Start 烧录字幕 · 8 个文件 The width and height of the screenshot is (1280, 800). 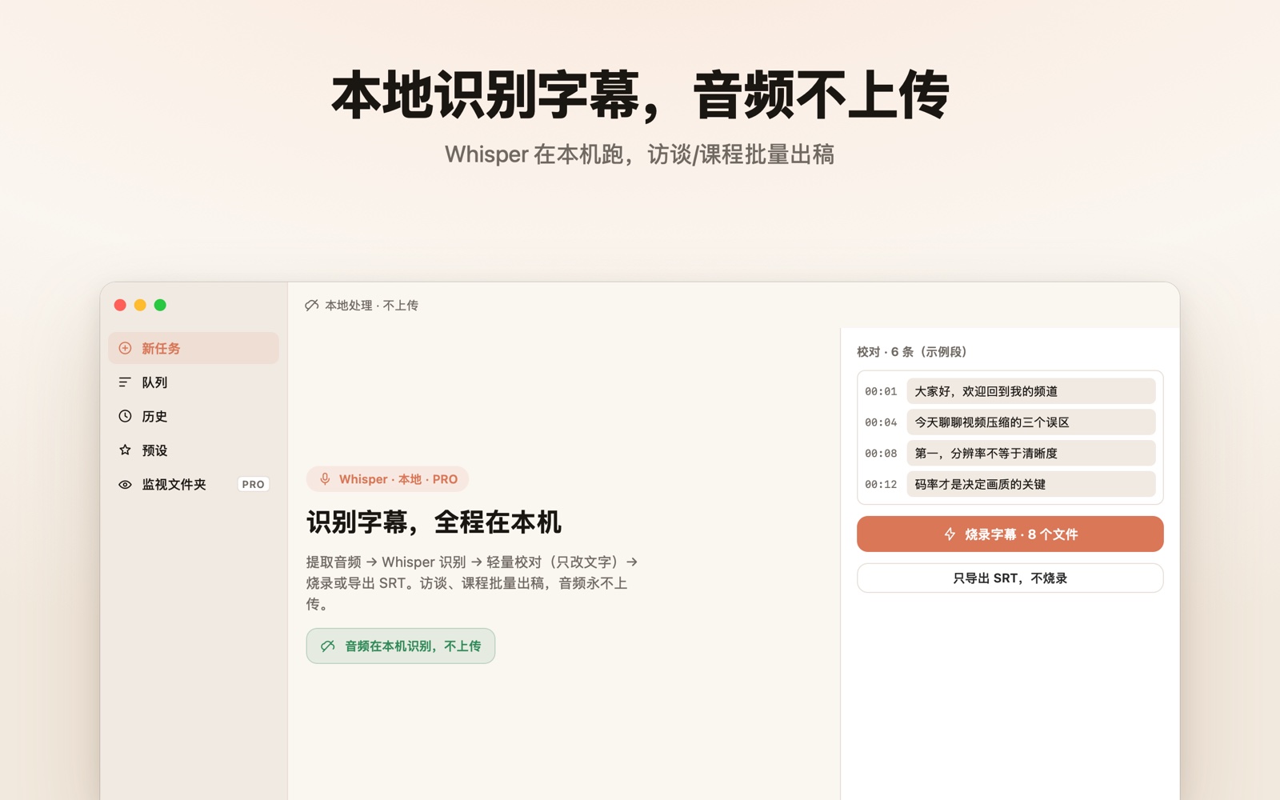point(1010,534)
